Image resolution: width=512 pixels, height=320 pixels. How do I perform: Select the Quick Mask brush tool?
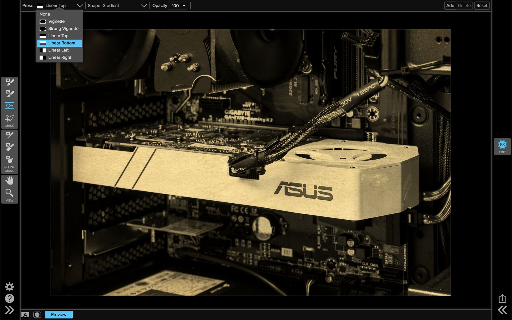coord(10,94)
